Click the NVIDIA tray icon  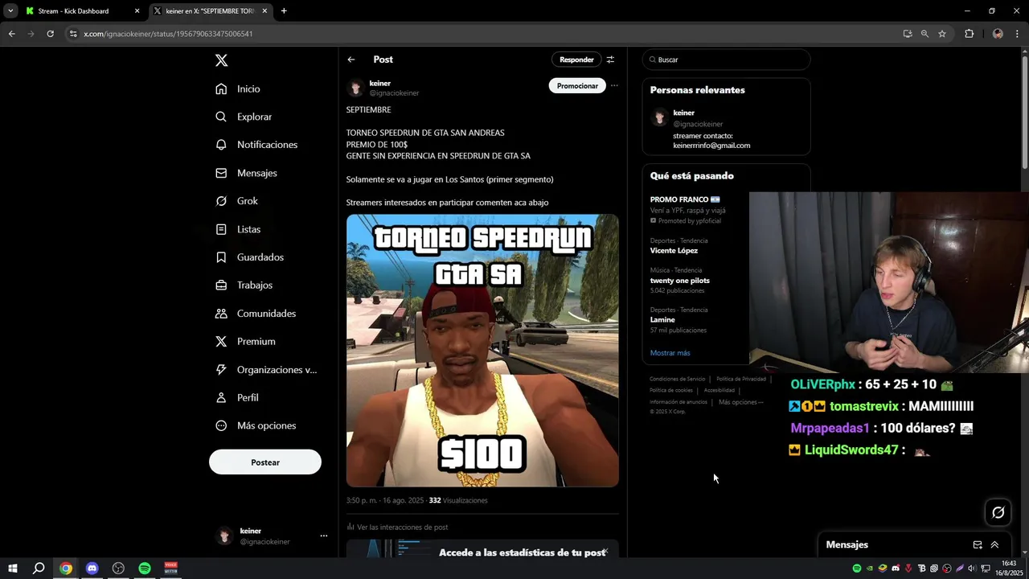(869, 569)
